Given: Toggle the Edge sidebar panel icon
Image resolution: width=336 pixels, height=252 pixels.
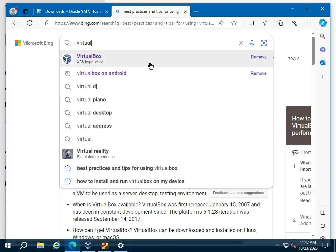Looking at the screenshot, I should [323, 213].
